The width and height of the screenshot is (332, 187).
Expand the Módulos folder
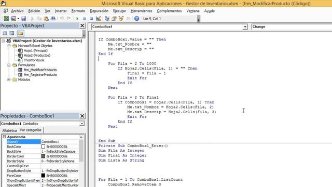[x=9, y=79]
